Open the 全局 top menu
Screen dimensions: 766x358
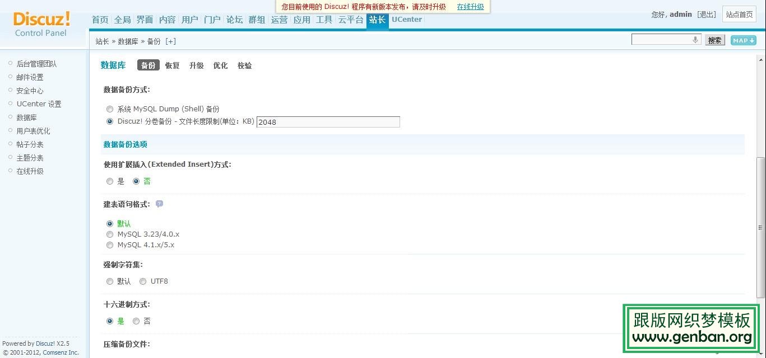coord(123,20)
